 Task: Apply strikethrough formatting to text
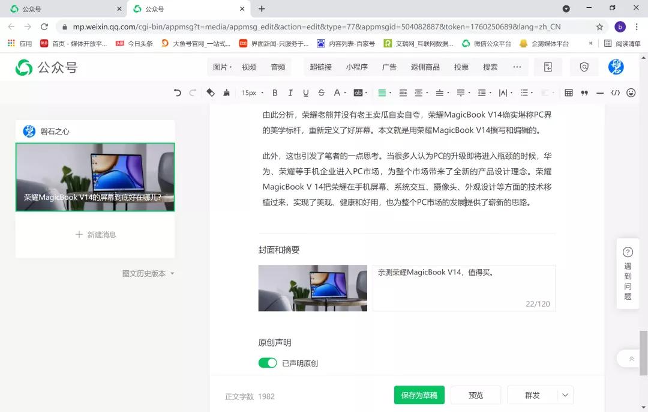(322, 92)
